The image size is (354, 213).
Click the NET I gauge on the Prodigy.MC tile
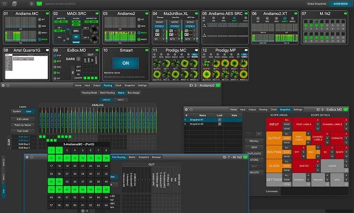[x=166, y=64]
